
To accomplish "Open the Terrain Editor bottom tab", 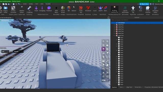I will click(x=138, y=87).
